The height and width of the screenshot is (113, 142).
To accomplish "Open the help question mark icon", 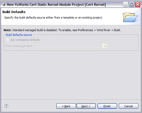I will click(x=6, y=106).
